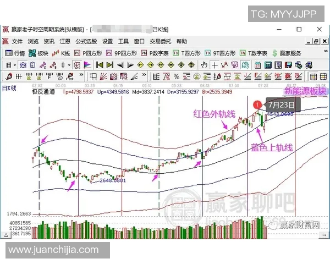Click the 极反通道 indicator label

coord(43,92)
